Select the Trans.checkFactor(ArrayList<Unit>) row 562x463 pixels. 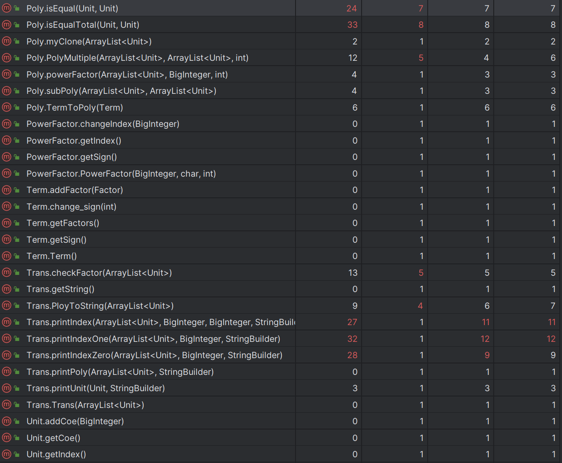tap(99, 273)
